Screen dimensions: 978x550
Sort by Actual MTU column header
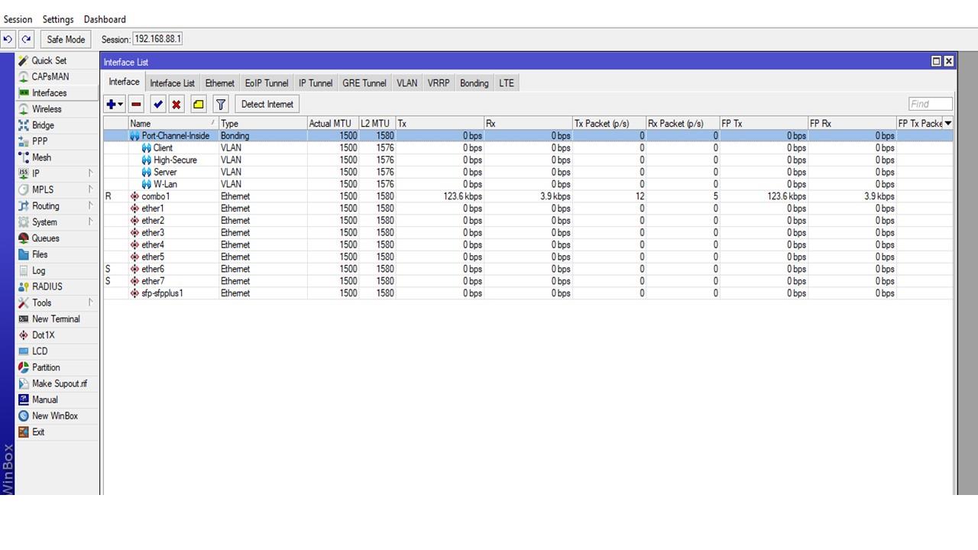click(332, 124)
